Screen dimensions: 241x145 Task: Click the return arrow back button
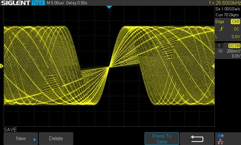(197, 139)
